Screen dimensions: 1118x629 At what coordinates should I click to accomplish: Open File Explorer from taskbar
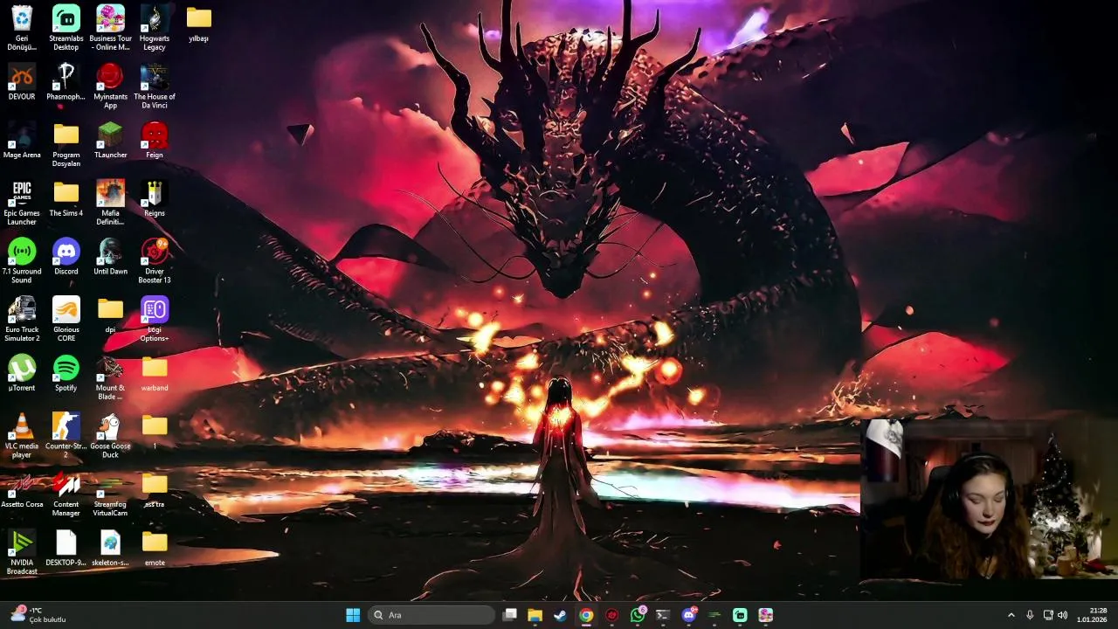point(535,615)
